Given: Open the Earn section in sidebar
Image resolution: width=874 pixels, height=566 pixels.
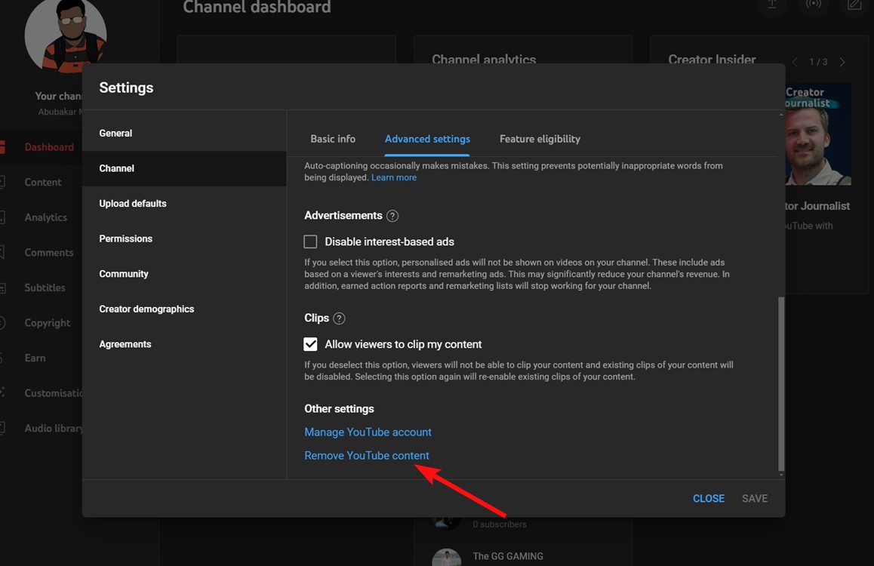Looking at the screenshot, I should (35, 357).
